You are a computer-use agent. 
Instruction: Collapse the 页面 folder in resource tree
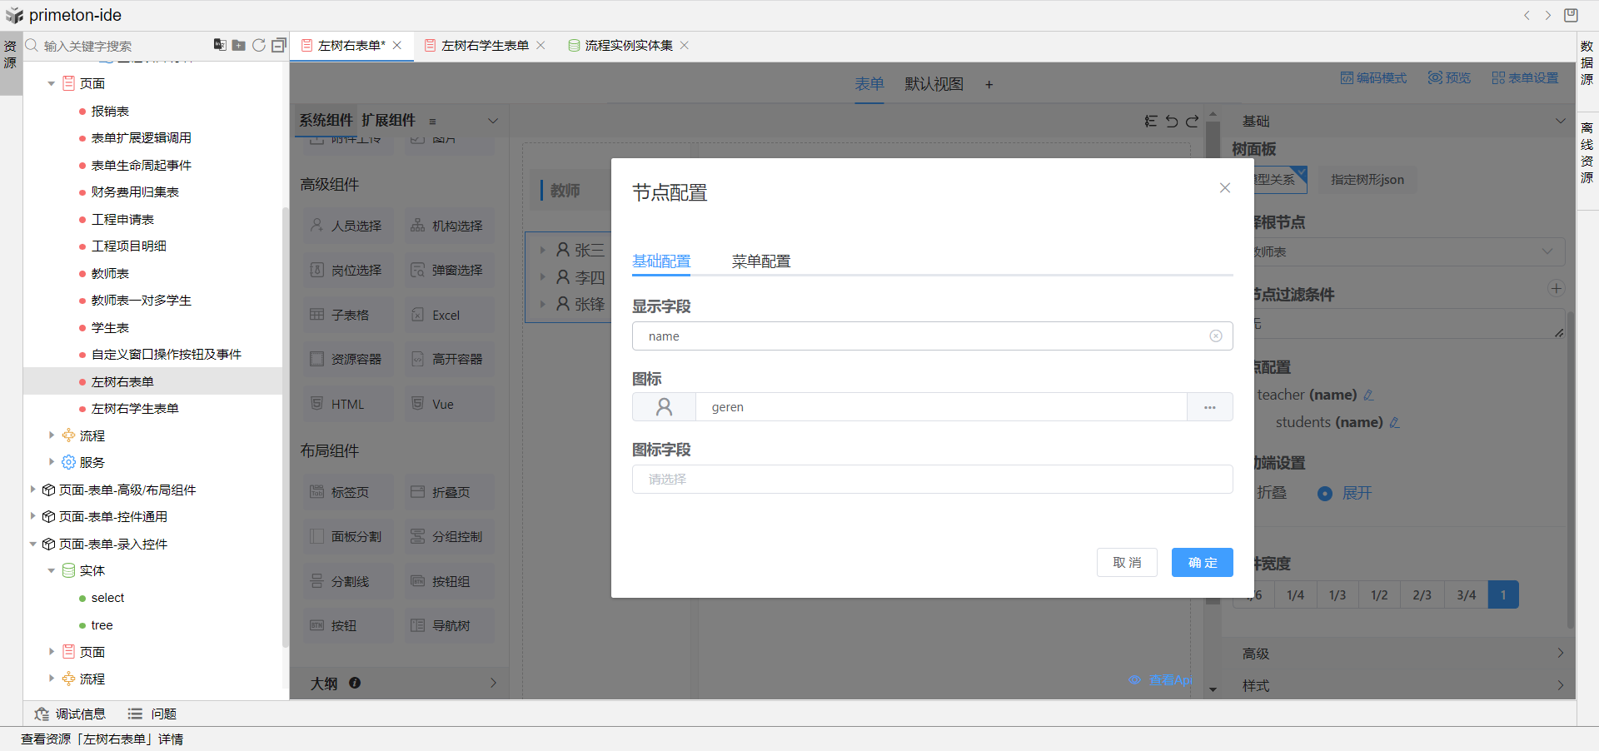pos(52,84)
